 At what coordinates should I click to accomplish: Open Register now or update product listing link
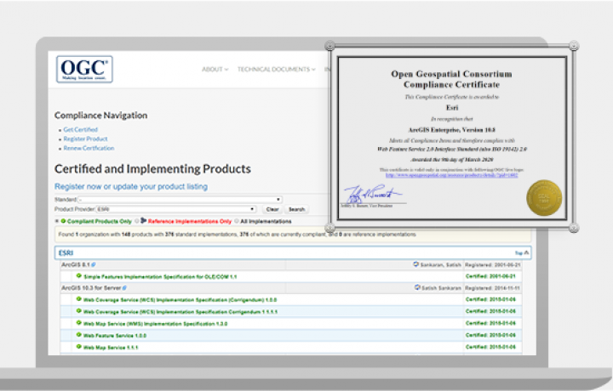coord(130,186)
